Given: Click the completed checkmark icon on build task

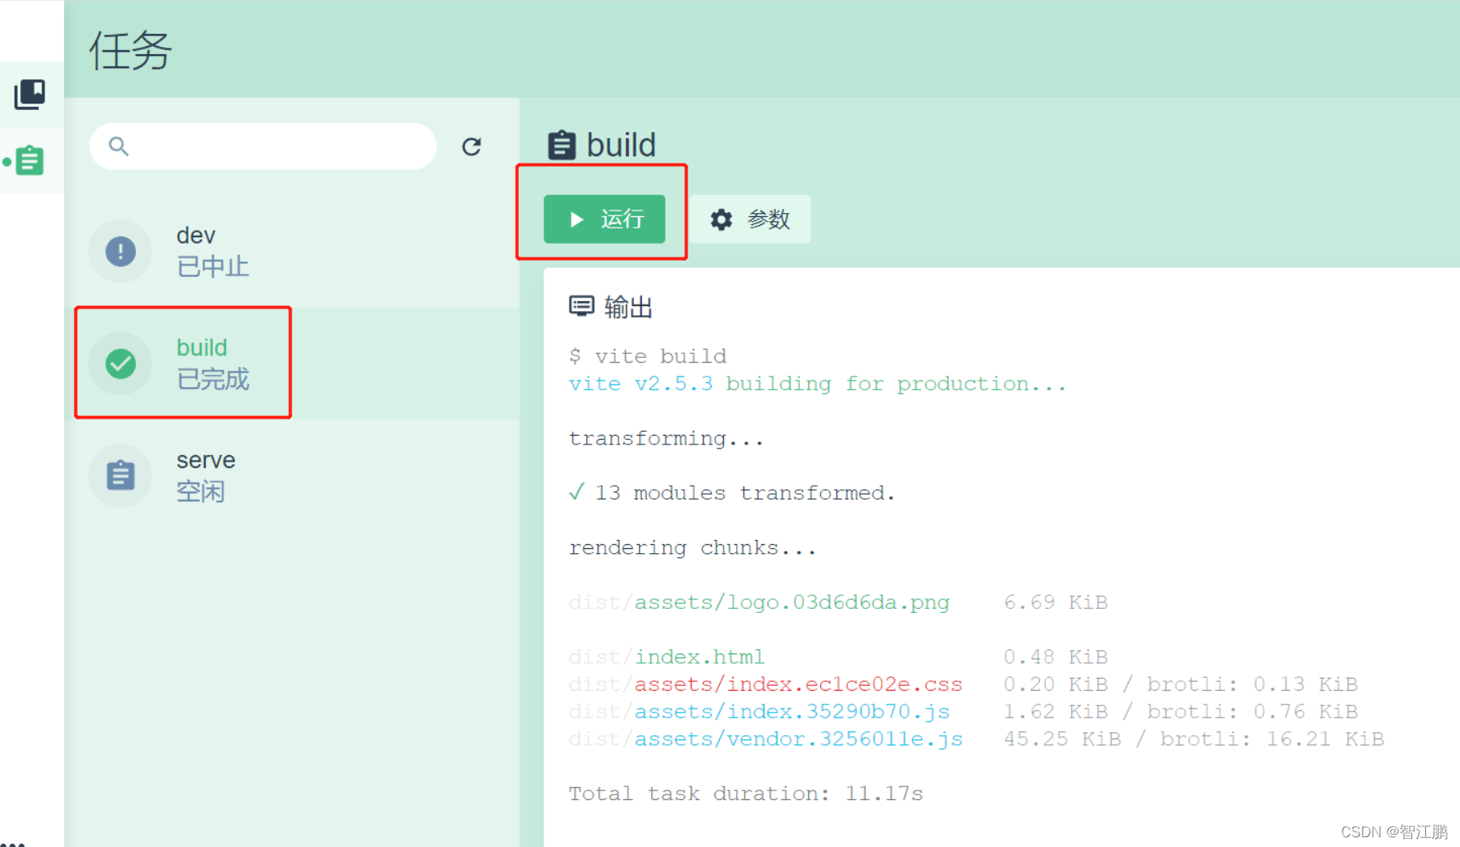Looking at the screenshot, I should (120, 364).
